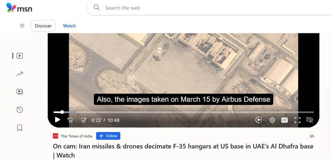331x161 pixels.
Task: Click the video progress bar handle
Action: click(x=62, y=112)
